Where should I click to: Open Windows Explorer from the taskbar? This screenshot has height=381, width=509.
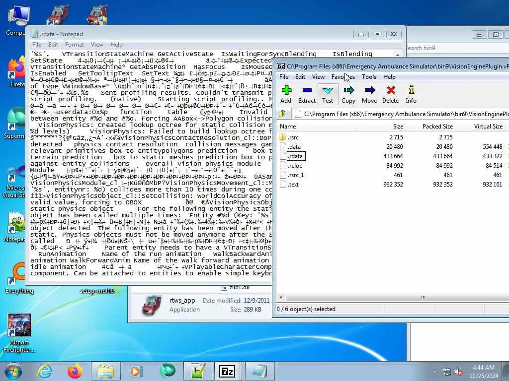[105, 371]
